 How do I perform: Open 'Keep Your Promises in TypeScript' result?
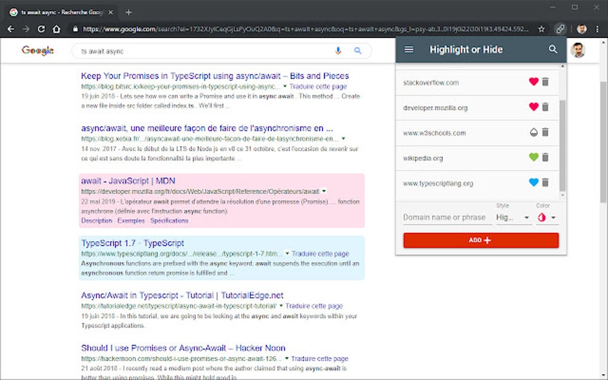tap(215, 76)
